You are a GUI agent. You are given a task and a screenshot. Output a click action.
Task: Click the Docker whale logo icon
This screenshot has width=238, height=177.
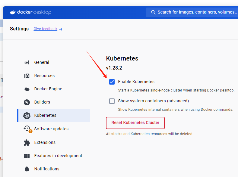pos(13,12)
